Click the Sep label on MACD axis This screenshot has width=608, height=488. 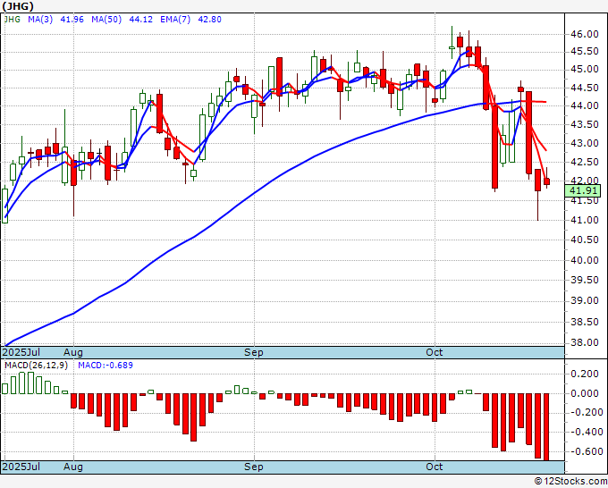[254, 467]
